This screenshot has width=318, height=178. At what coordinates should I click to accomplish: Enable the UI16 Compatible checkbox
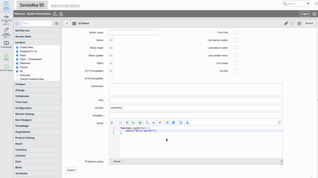(x=111, y=78)
